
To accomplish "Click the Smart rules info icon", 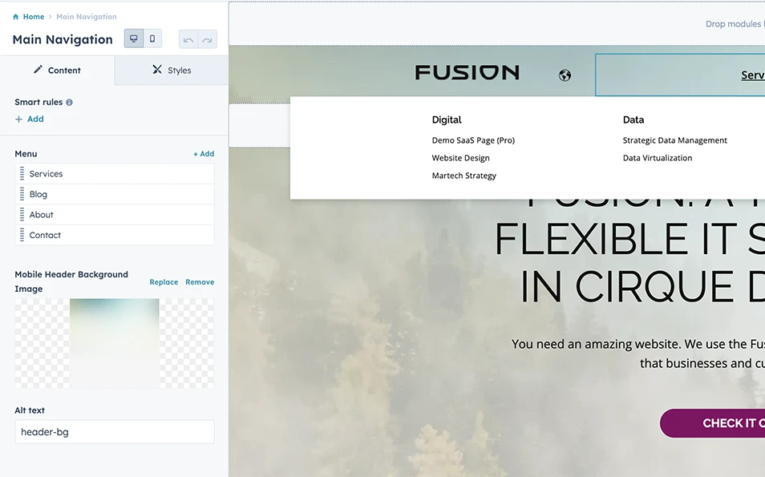I will (69, 103).
